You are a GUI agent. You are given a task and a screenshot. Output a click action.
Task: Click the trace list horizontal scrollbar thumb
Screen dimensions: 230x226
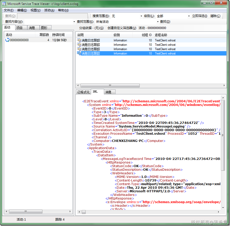(110, 85)
